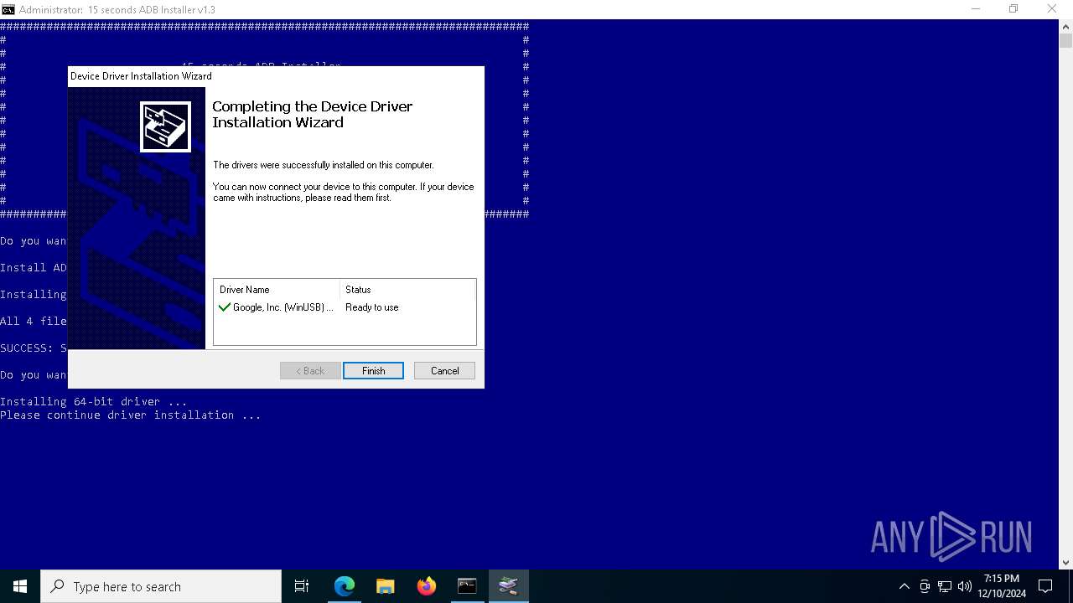
Task: Open File Explorer from the taskbar
Action: 386,586
